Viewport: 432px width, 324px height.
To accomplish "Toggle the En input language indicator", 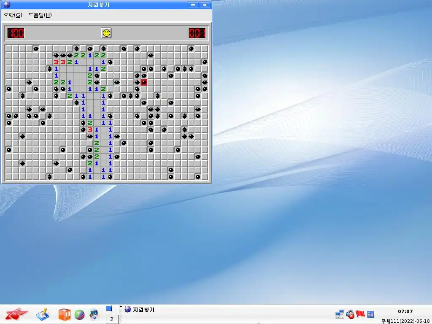I will coord(370,314).
